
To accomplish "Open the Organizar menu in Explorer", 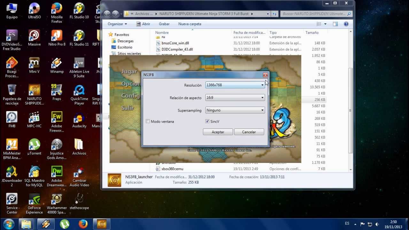I will [x=117, y=24].
